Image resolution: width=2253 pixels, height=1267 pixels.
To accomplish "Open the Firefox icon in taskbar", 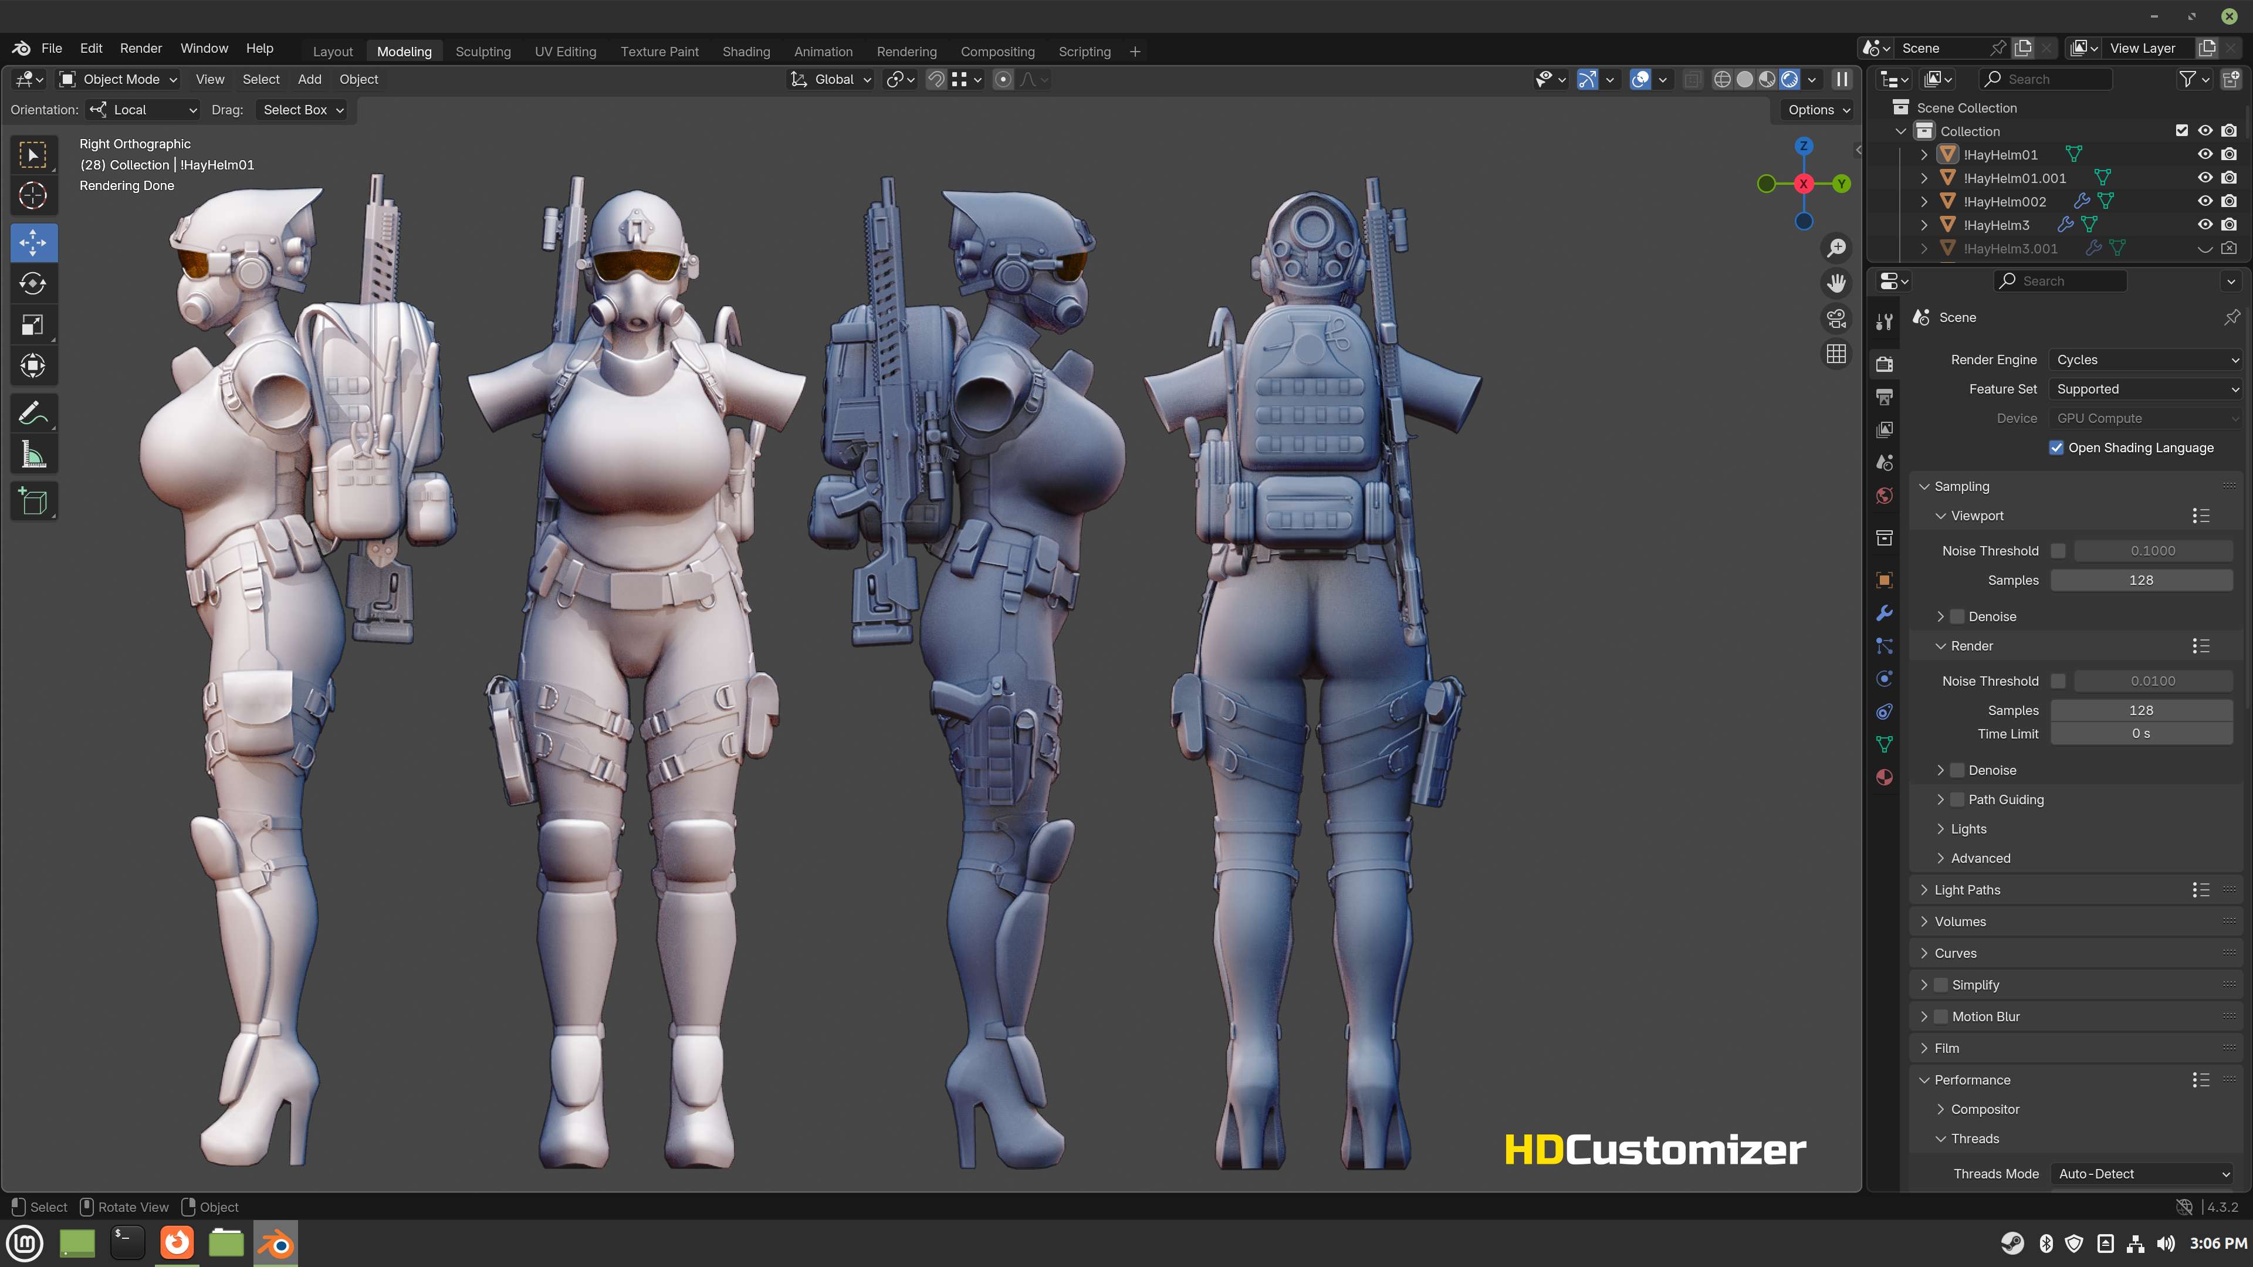I will [177, 1242].
